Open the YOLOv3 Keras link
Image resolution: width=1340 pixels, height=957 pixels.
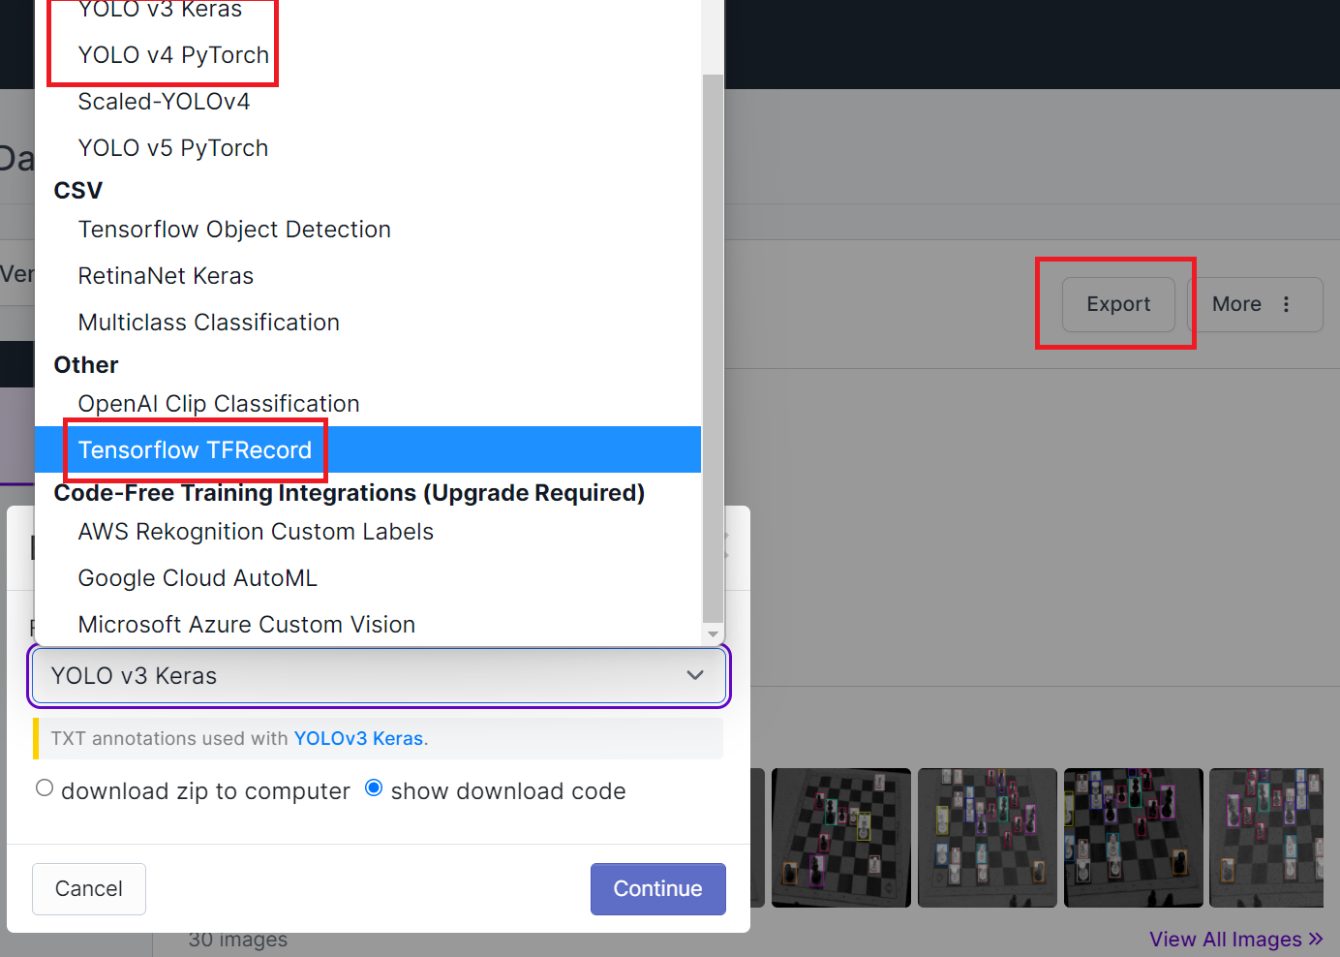[358, 738]
